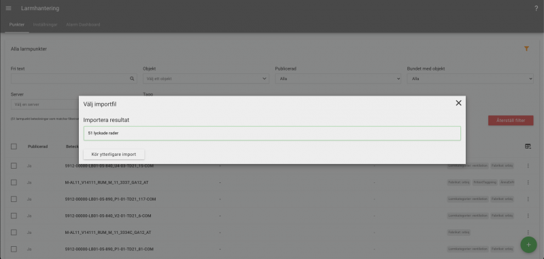The height and width of the screenshot is (259, 544).
Task: Open the table column settings icon
Action: (528, 146)
